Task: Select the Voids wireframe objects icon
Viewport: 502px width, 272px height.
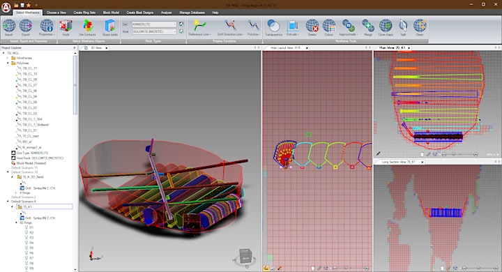Action: click(x=66, y=26)
